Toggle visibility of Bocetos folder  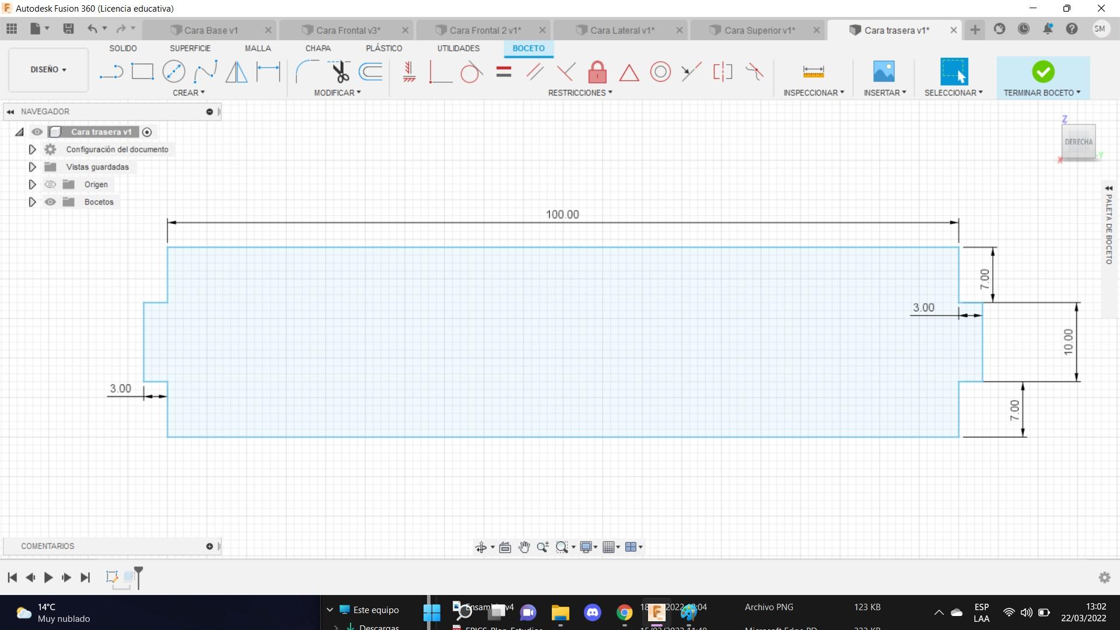51,202
